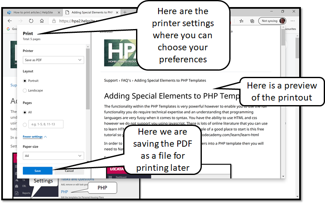Open the browser three-dot settings menu
The image size is (325, 204).
pos(293,21)
